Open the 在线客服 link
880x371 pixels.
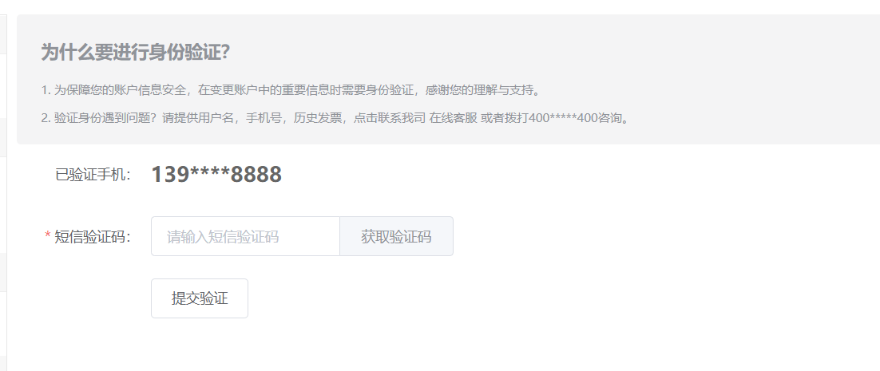pyautogui.click(x=453, y=119)
